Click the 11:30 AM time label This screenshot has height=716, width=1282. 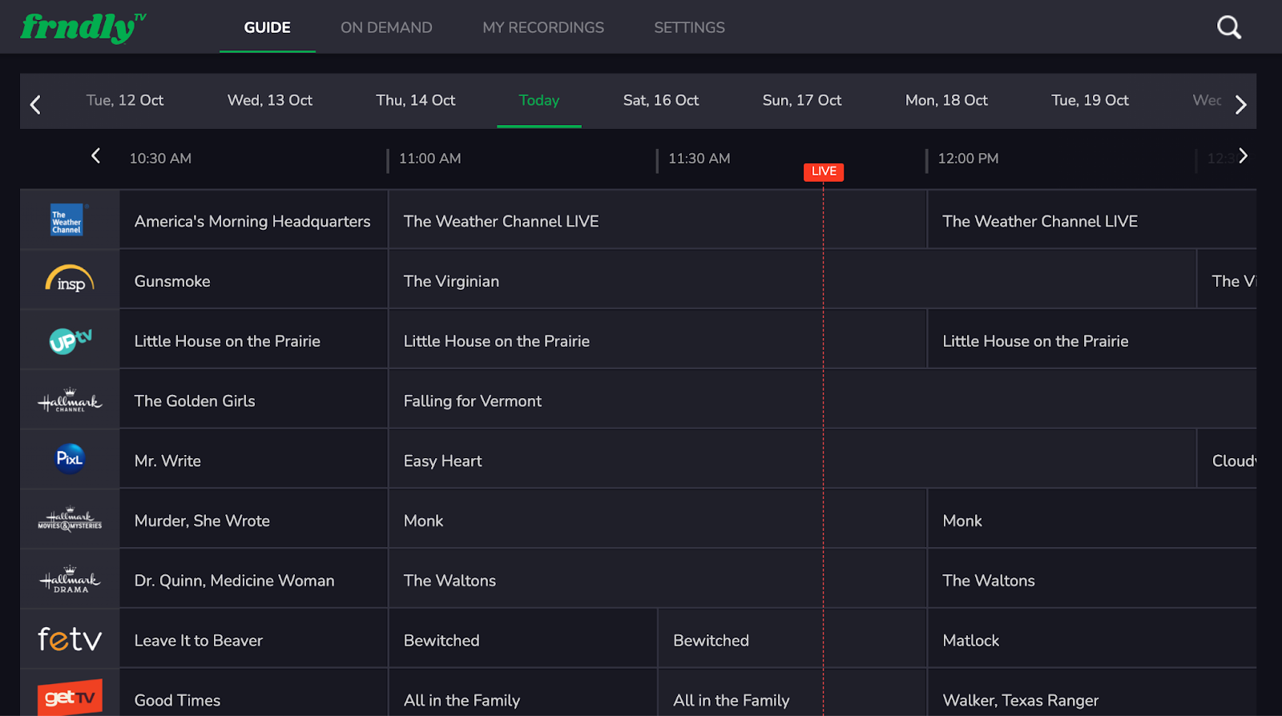coord(699,159)
